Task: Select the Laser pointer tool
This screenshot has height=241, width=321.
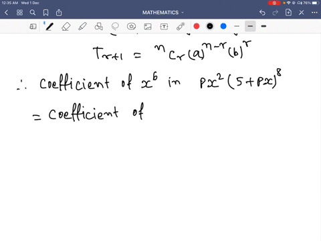Action: [x=181, y=26]
